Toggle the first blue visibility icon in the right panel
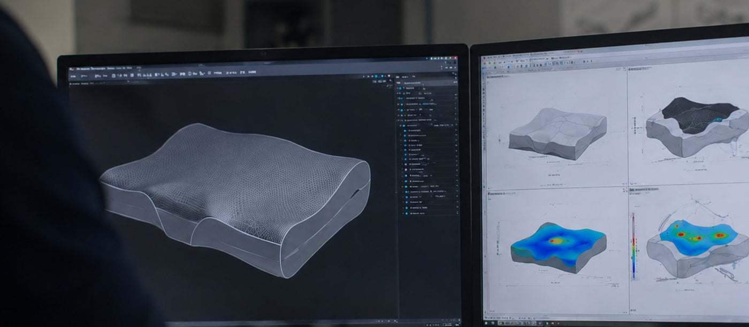 (x=400, y=88)
